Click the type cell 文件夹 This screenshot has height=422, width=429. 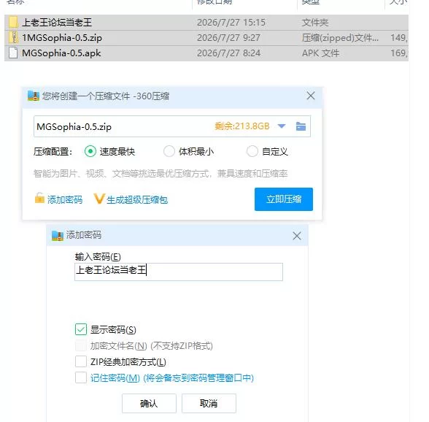[315, 23]
